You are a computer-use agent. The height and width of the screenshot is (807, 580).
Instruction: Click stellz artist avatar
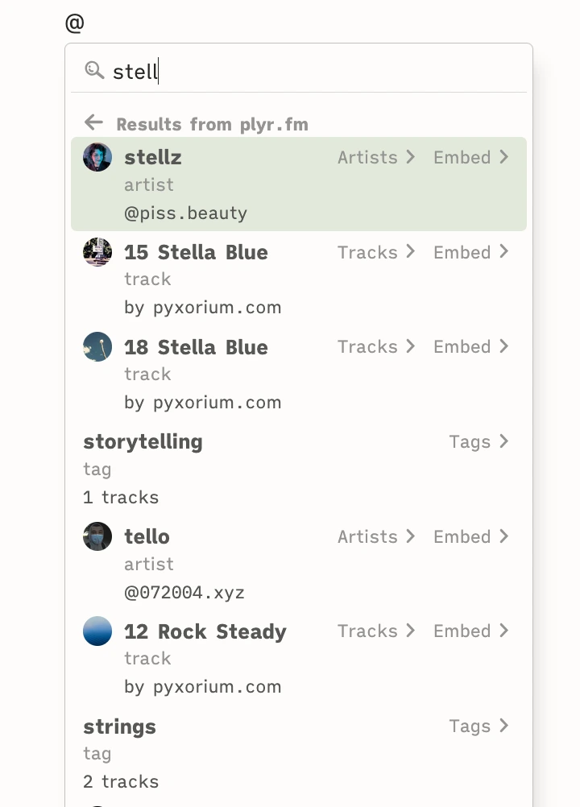click(97, 157)
